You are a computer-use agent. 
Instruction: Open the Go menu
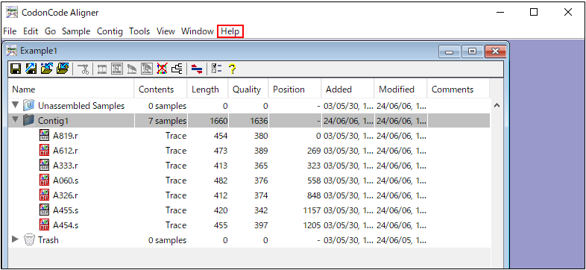click(51, 31)
